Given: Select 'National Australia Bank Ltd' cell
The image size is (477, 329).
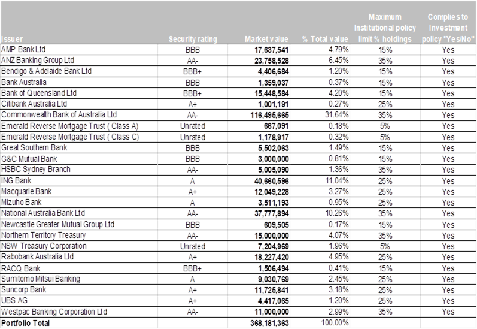Looking at the screenshot, I should 43,213.
